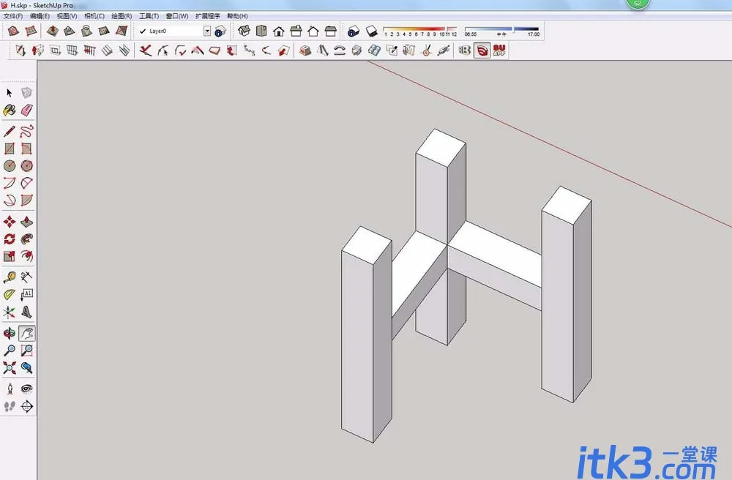
Task: Select the Zoom Extents tool
Action: point(10,367)
